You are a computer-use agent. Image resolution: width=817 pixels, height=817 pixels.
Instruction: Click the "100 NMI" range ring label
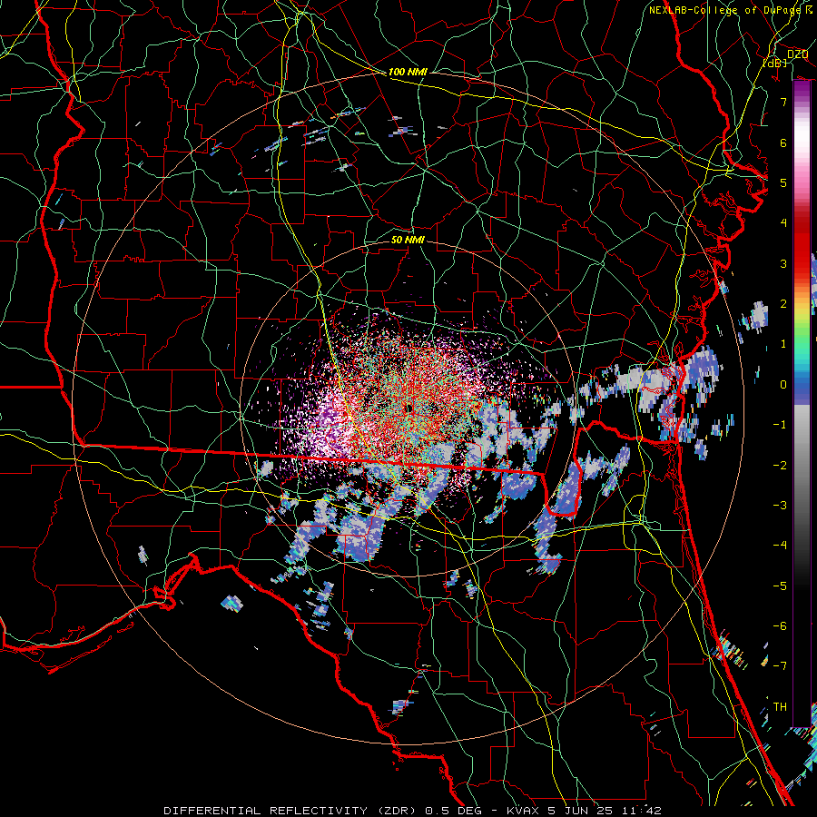click(x=408, y=72)
